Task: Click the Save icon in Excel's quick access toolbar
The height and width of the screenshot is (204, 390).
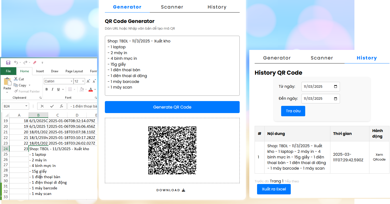Action: click(8, 63)
